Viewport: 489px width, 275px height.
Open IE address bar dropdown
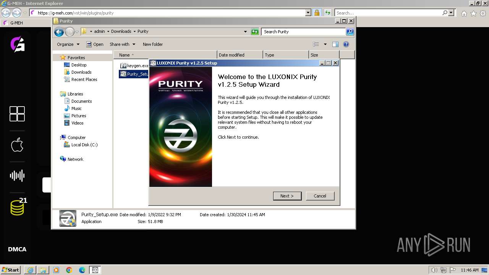pyautogui.click(x=308, y=13)
